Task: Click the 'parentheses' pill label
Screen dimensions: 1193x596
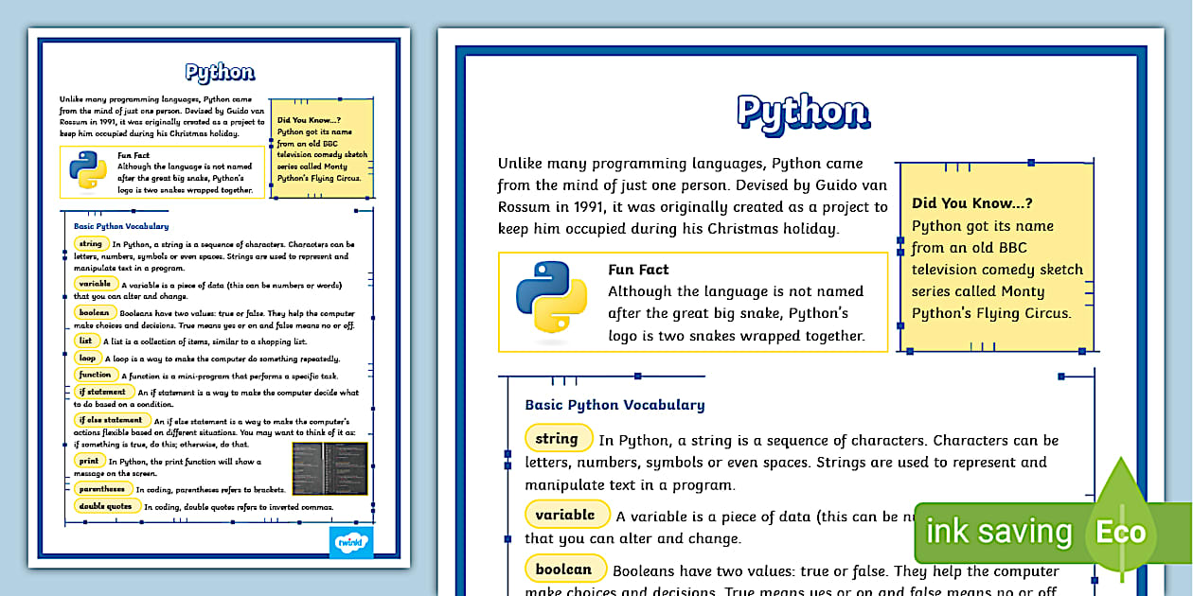Action: click(x=102, y=488)
